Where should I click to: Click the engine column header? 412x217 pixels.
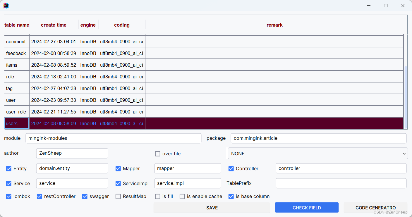click(x=88, y=25)
